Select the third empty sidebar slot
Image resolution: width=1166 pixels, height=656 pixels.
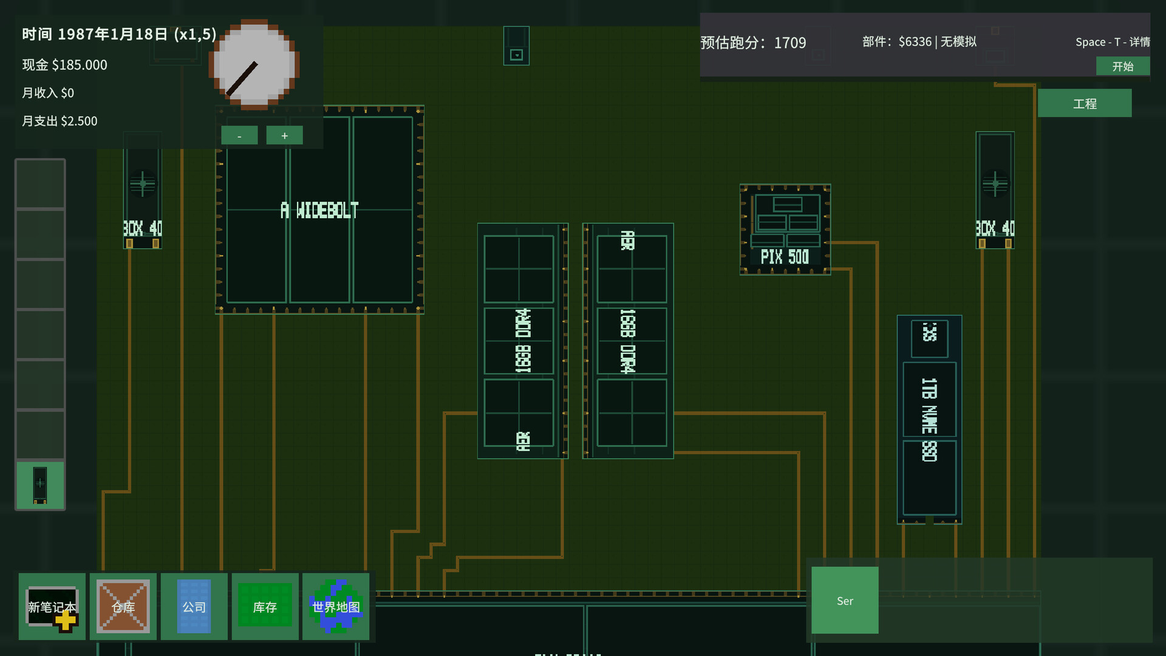tap(40, 284)
